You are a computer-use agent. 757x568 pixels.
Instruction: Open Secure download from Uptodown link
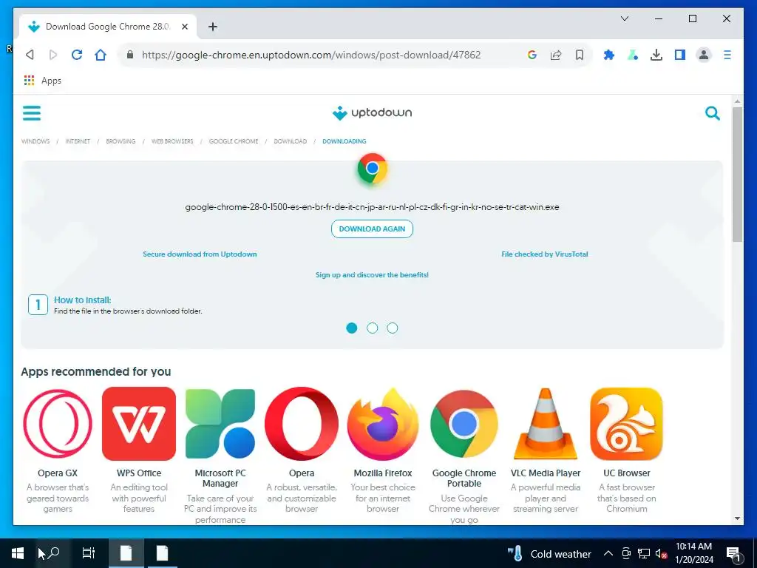coord(200,254)
